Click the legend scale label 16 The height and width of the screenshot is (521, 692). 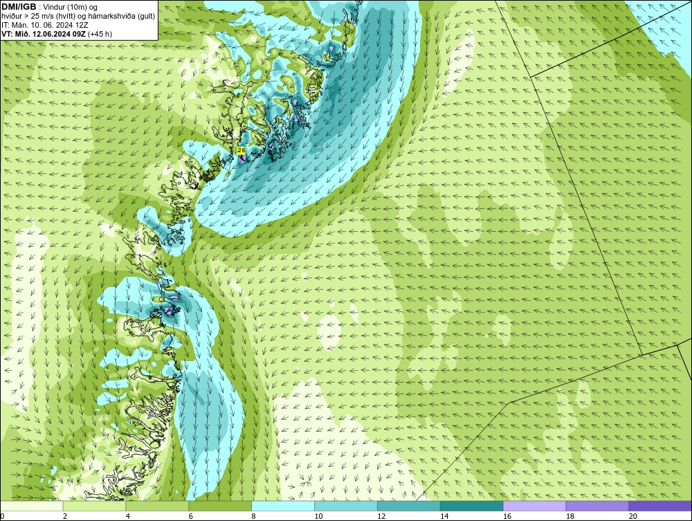click(507, 516)
